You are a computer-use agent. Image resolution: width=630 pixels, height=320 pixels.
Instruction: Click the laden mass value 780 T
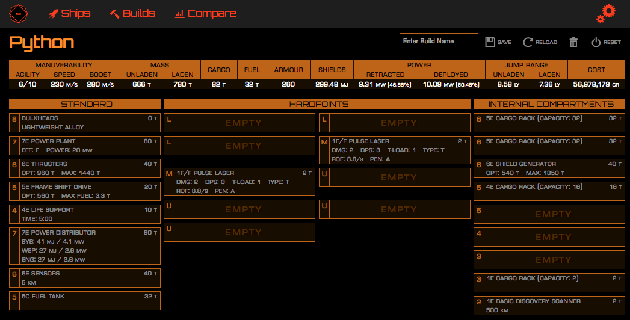point(182,84)
